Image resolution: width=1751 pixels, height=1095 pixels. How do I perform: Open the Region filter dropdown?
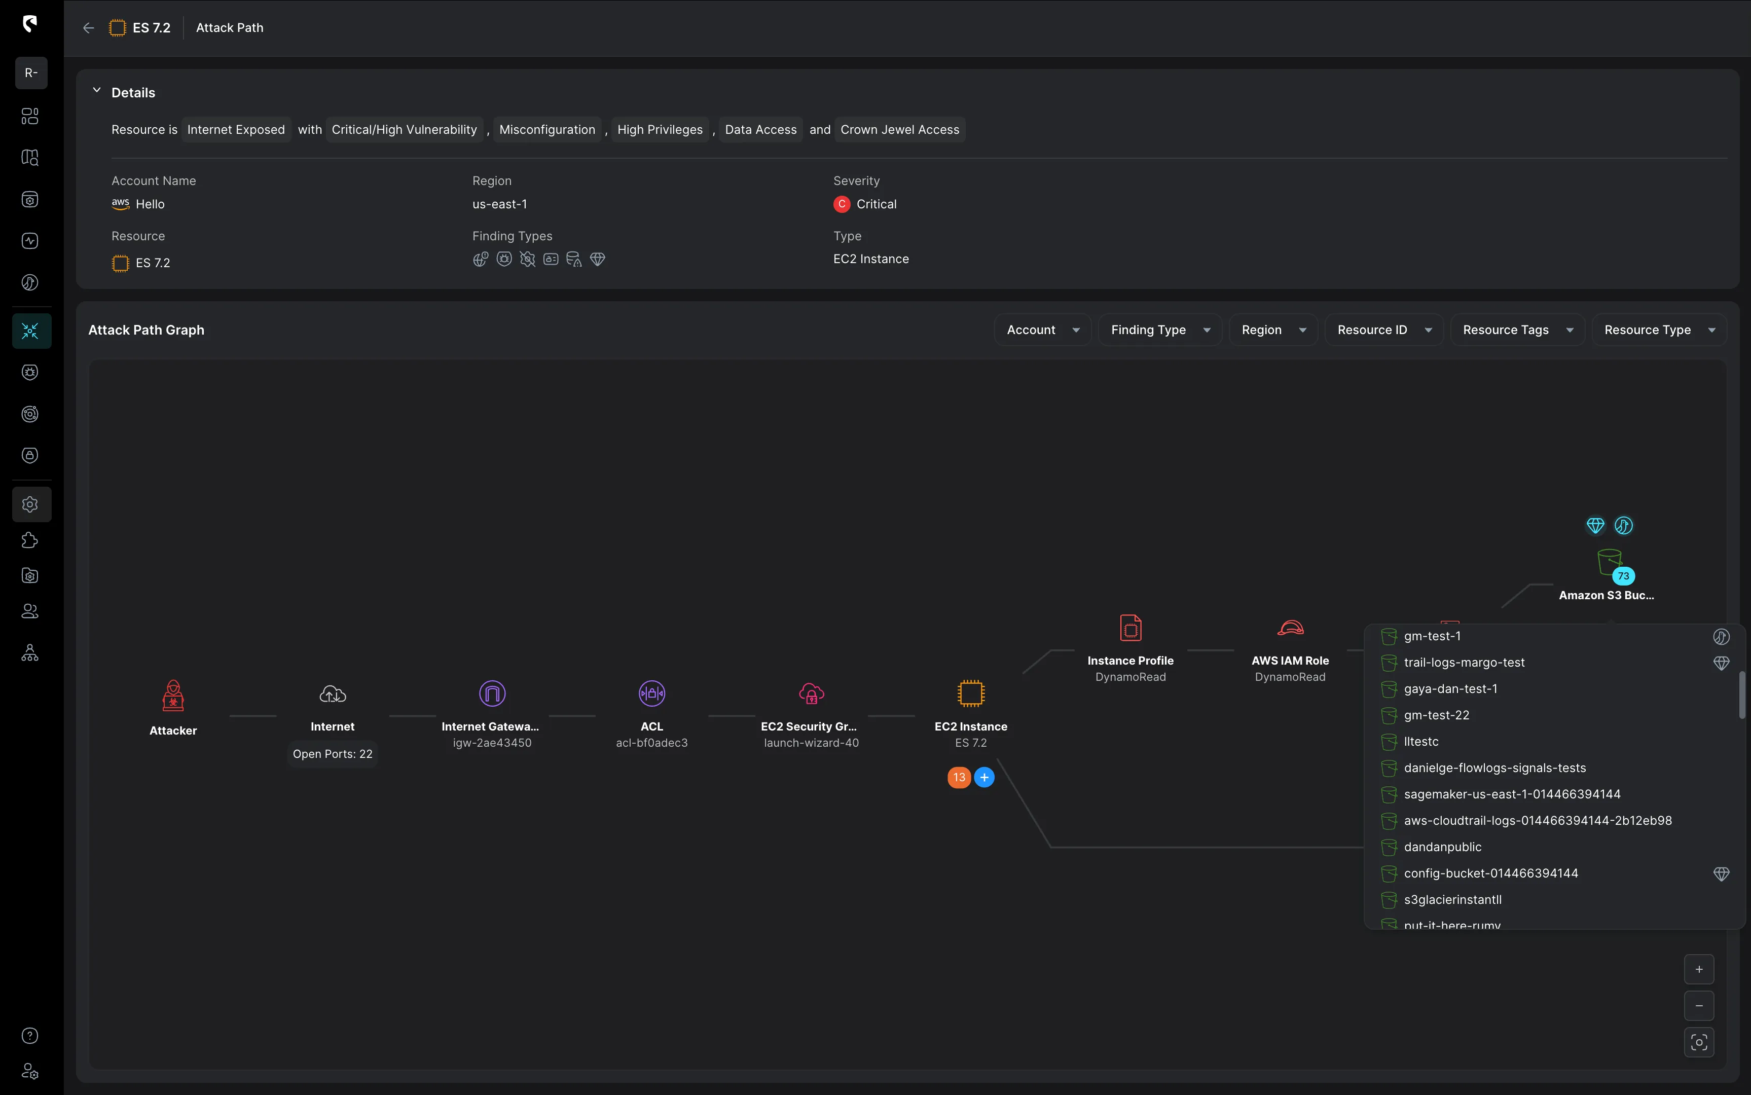click(1273, 330)
